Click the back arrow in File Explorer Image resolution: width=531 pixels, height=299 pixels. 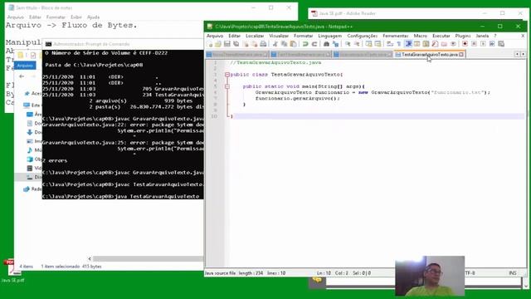click(x=22, y=76)
